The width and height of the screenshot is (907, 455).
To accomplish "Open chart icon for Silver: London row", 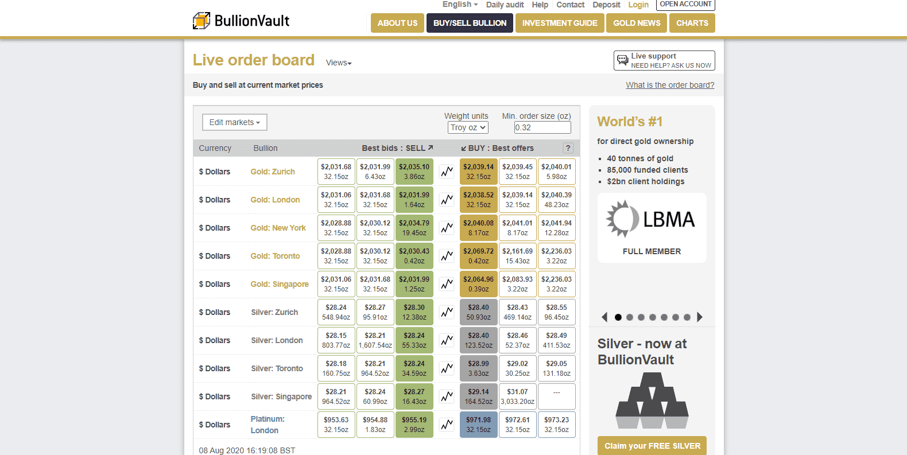I will click(x=447, y=340).
